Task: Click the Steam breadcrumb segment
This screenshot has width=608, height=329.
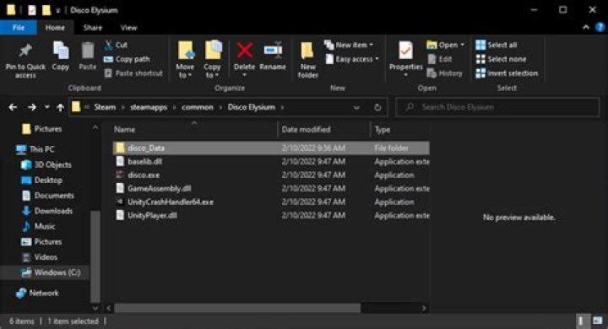Action: point(105,107)
